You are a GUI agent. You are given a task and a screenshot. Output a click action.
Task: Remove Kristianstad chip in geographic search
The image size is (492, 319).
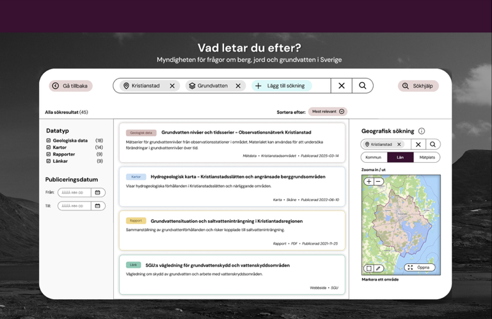[x=399, y=144]
